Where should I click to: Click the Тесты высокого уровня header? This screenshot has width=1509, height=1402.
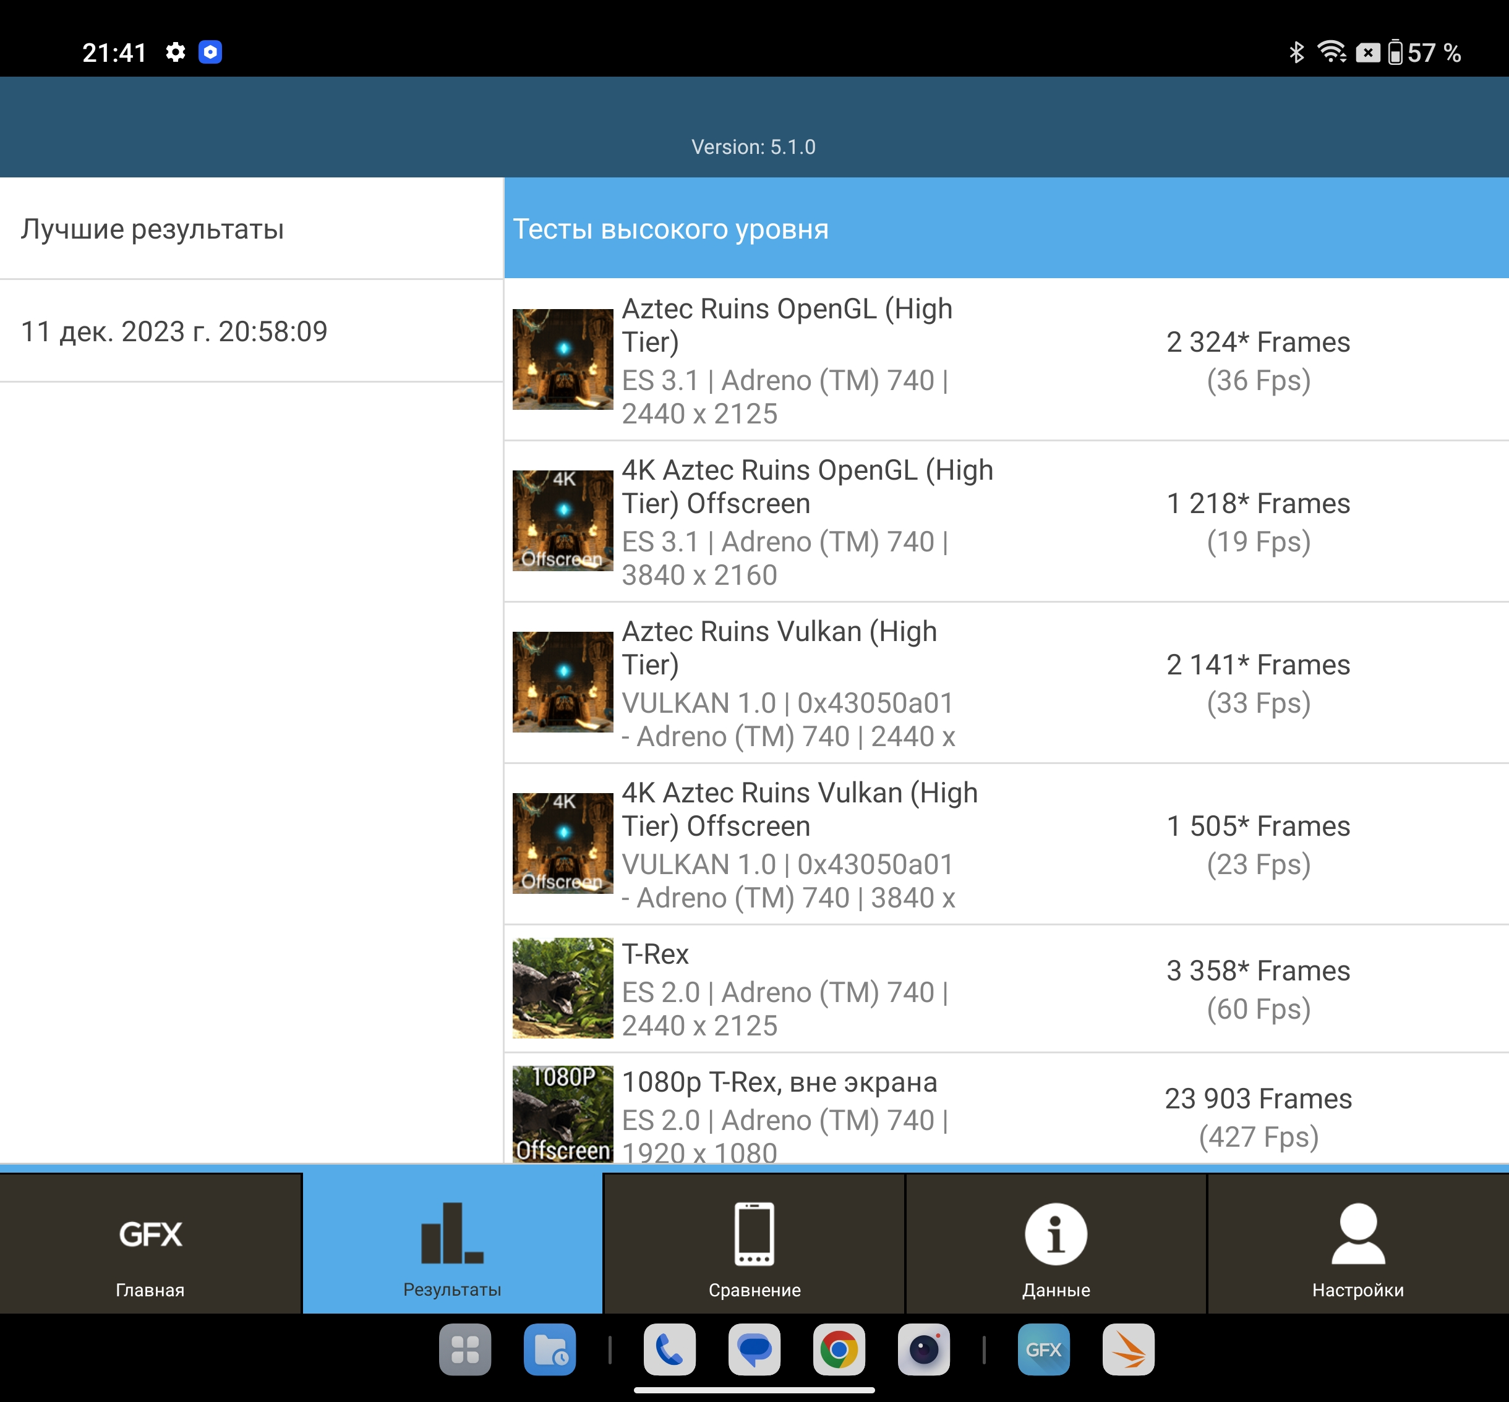click(1006, 228)
